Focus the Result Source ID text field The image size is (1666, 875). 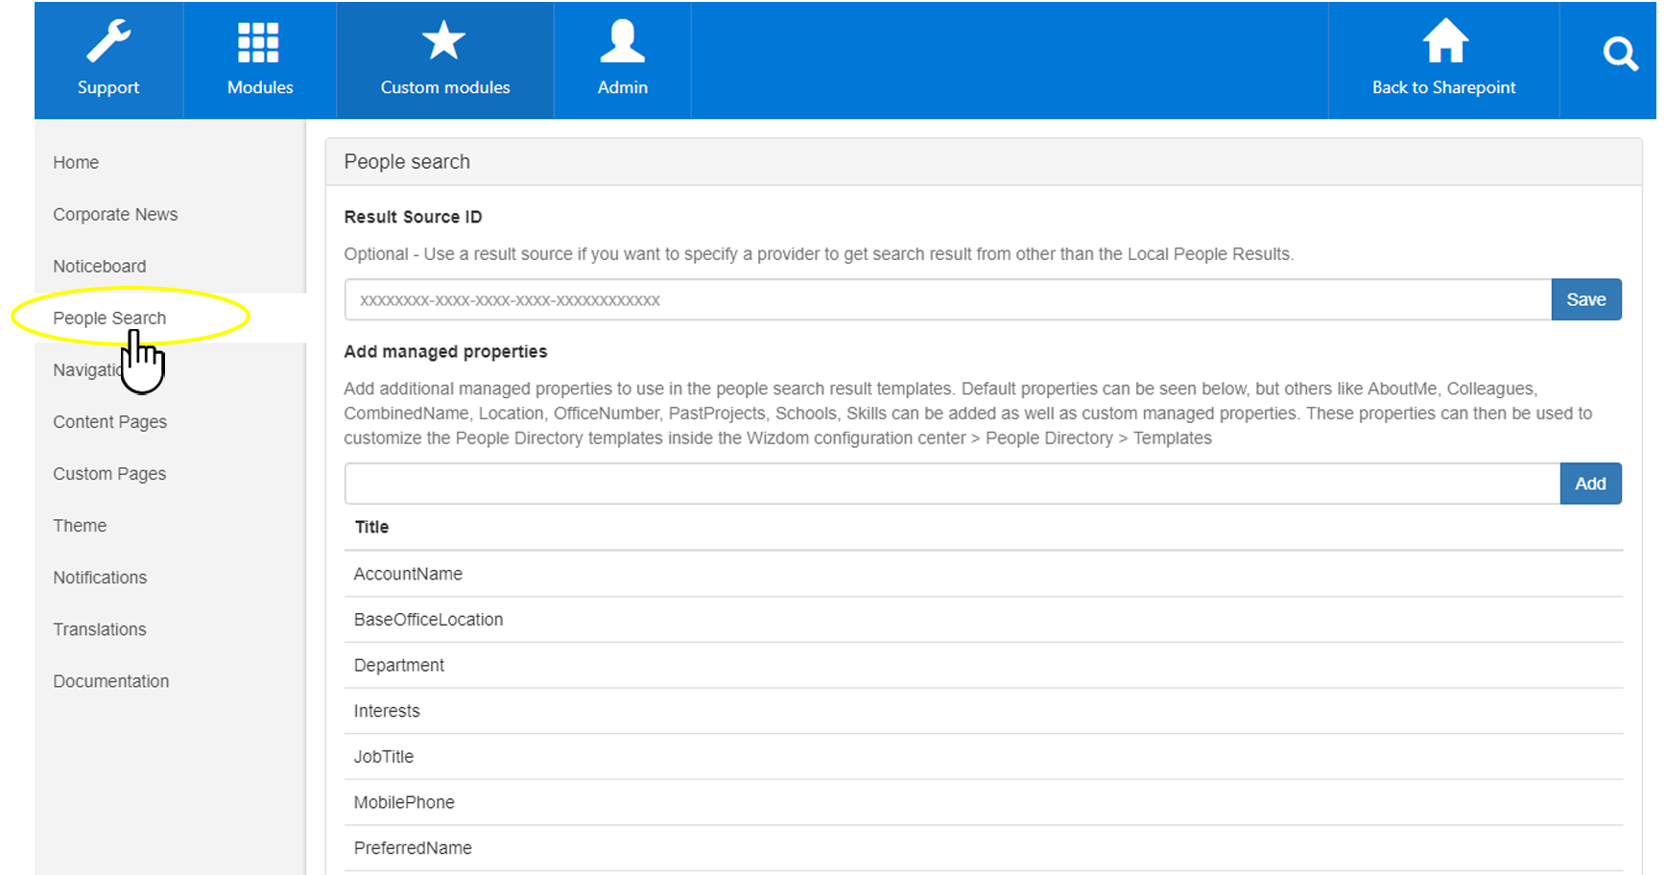[946, 300]
